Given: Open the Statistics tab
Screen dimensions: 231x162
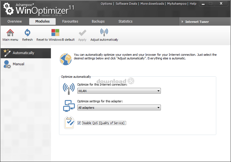Looking at the screenshot, I should click(x=125, y=21).
